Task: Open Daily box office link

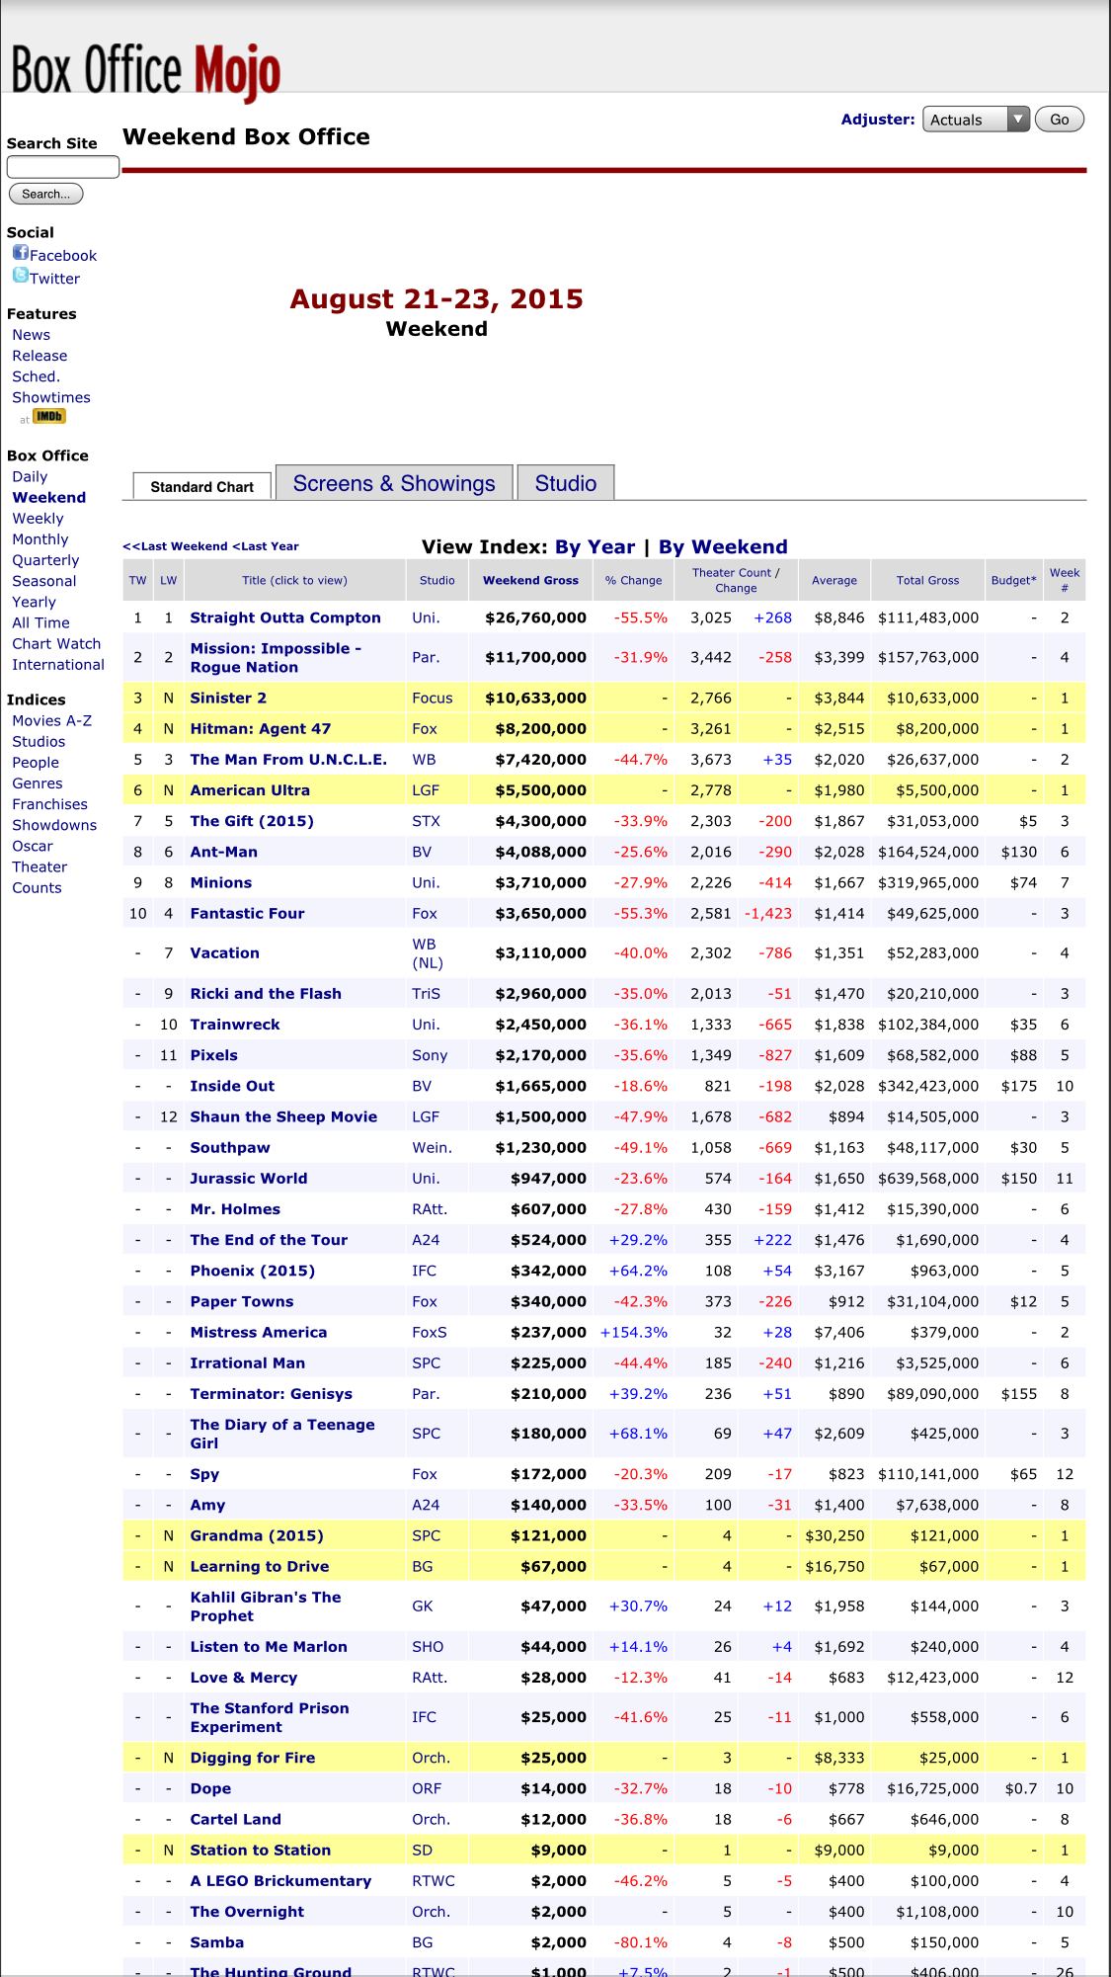Action: coord(30,476)
